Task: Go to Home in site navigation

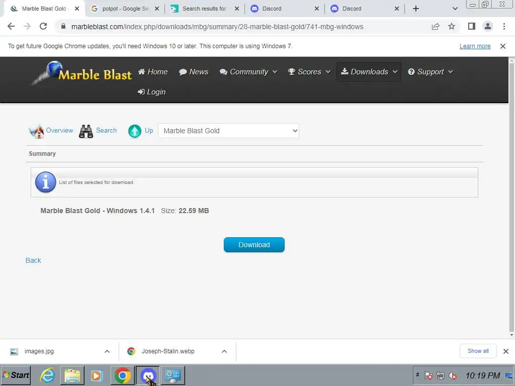Action: [x=153, y=72]
